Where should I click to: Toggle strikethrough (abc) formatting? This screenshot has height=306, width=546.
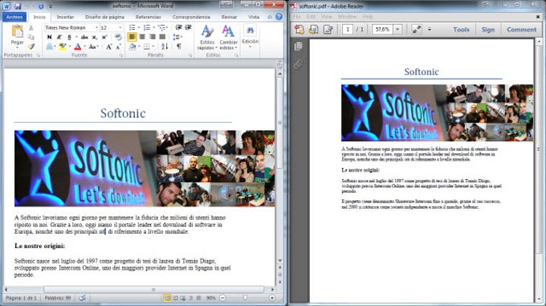pyautogui.click(x=84, y=37)
